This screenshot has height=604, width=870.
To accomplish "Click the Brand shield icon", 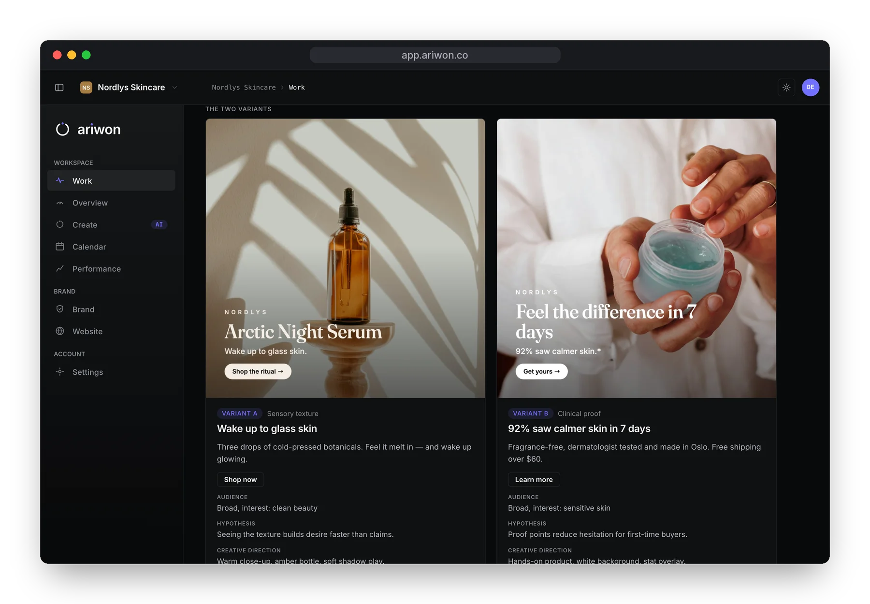I will (x=60, y=309).
